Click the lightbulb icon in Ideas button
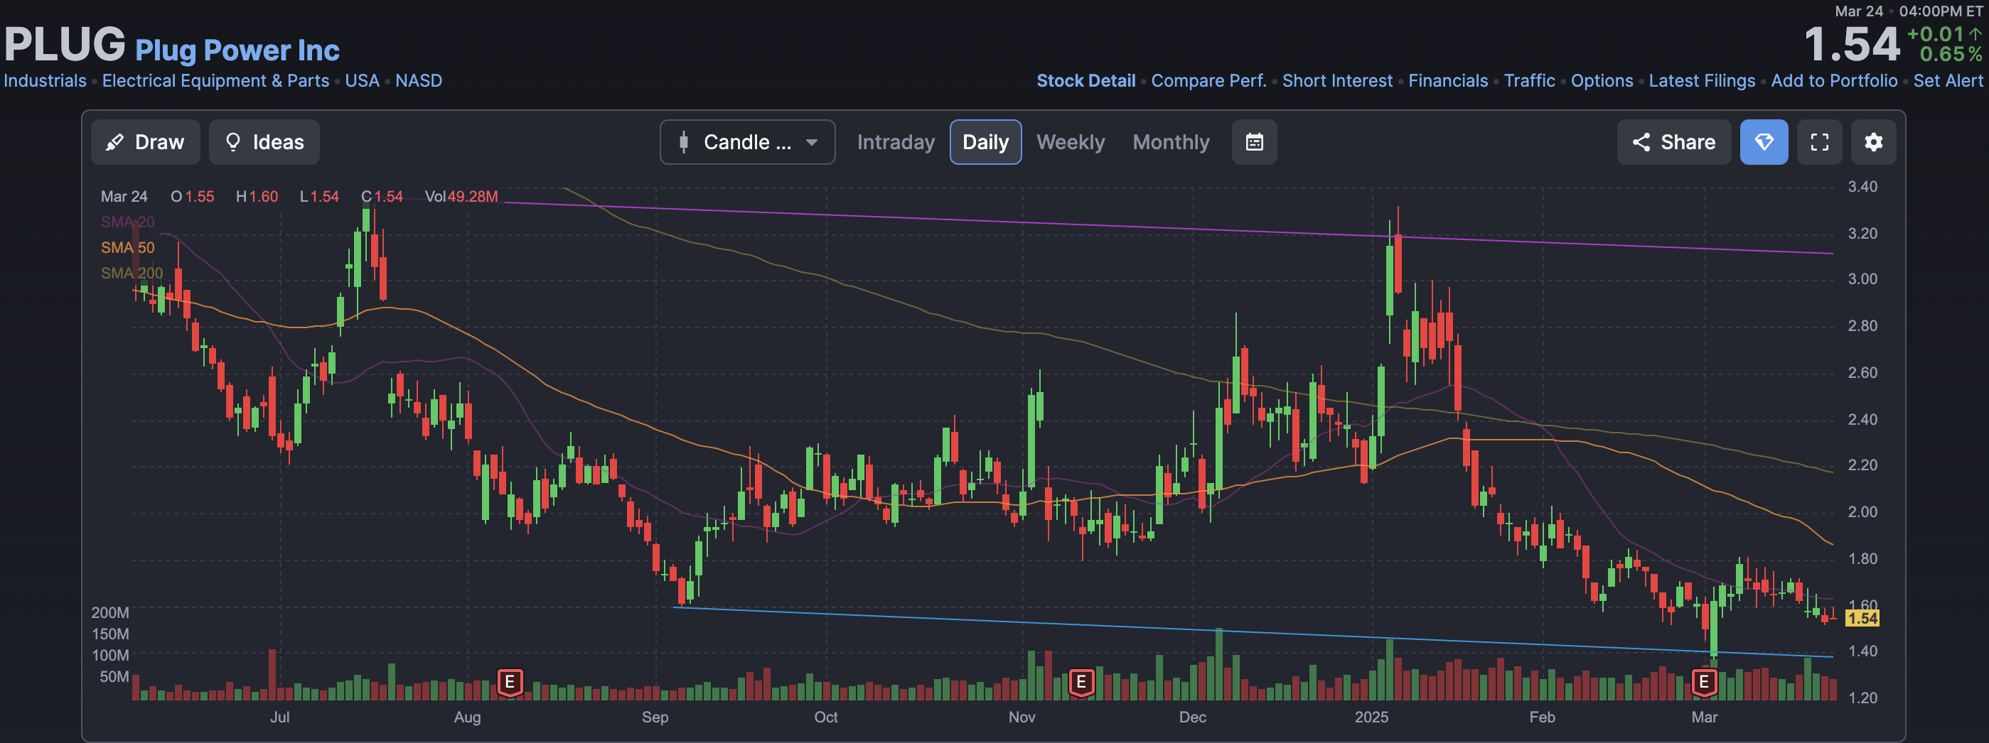 coord(232,142)
